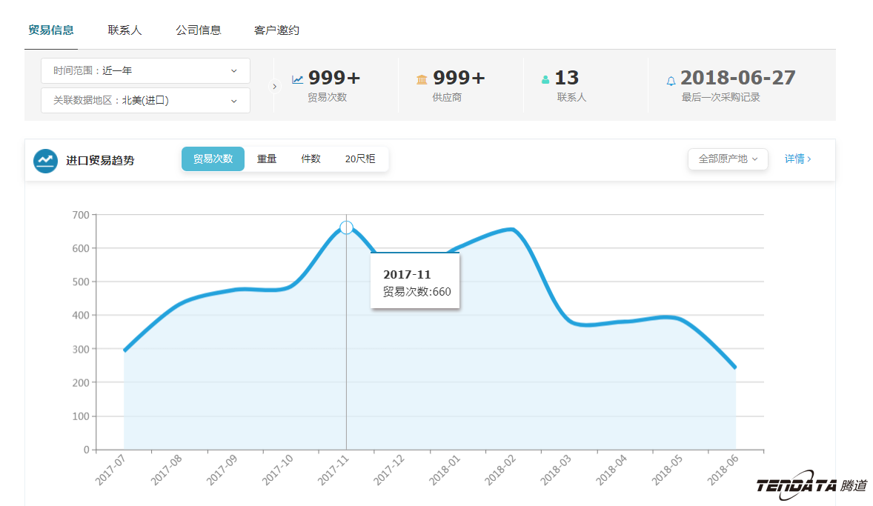Click the trade count line-chart icon

click(x=297, y=79)
